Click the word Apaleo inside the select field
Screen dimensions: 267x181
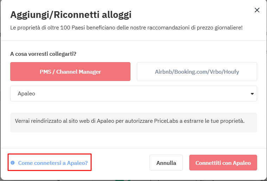pyautogui.click(x=26, y=94)
